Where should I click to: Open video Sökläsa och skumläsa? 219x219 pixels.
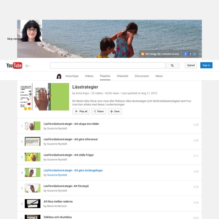pos(58,217)
